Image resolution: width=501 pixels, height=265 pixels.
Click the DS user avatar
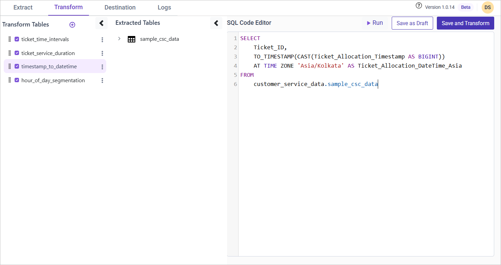click(x=487, y=7)
